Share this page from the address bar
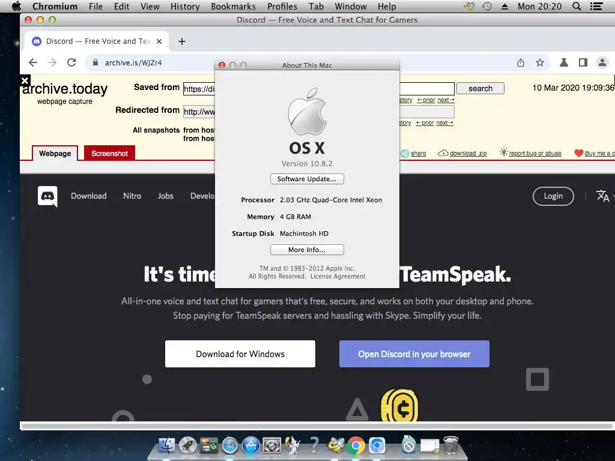This screenshot has height=461, width=615. pos(521,62)
